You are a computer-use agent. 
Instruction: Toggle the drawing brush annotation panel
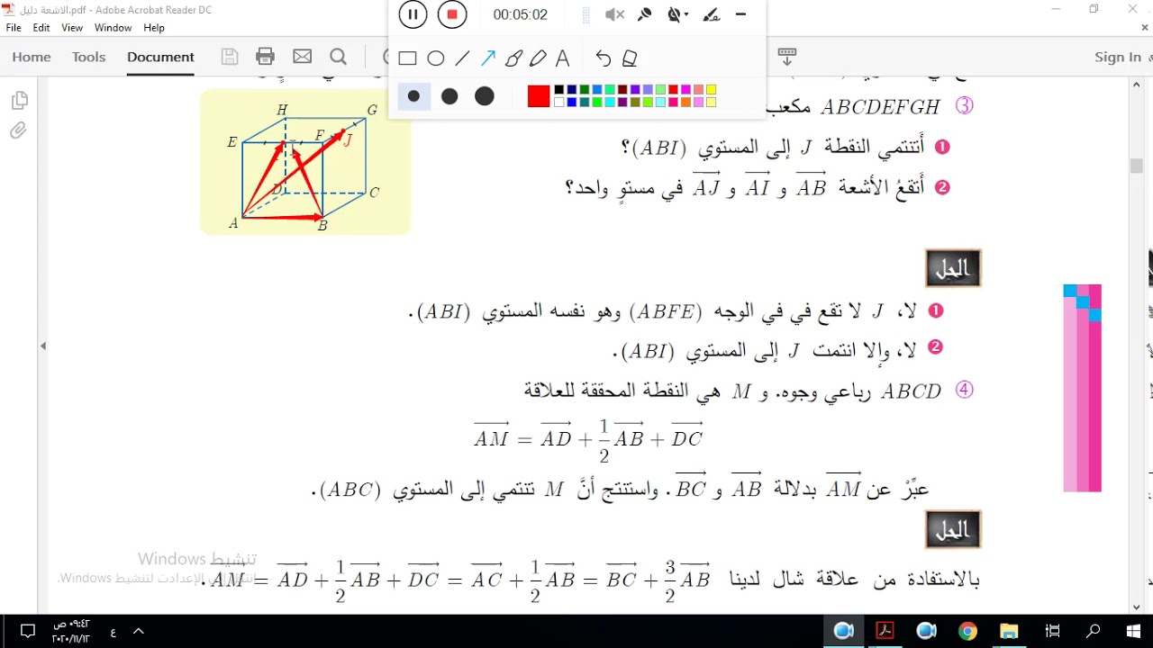tap(712, 14)
